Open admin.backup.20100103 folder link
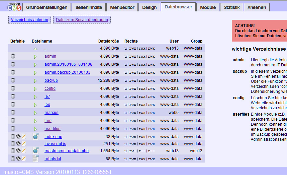Screen dimensions: 287x186 pyautogui.click(x=67, y=72)
